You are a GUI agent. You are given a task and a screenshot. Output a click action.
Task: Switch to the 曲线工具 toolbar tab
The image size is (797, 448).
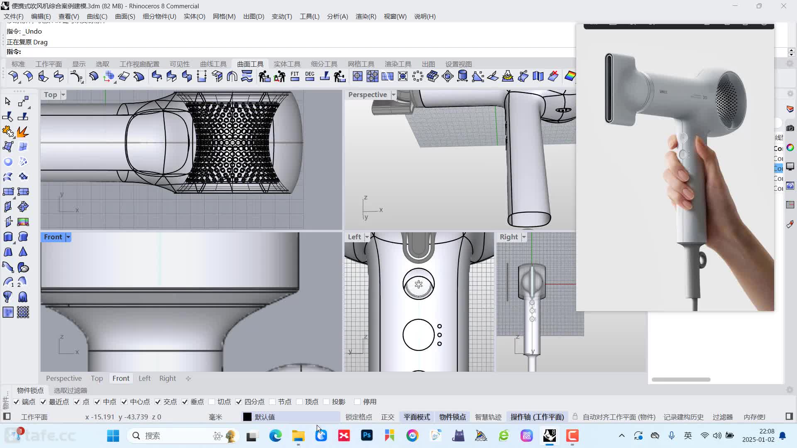213,64
